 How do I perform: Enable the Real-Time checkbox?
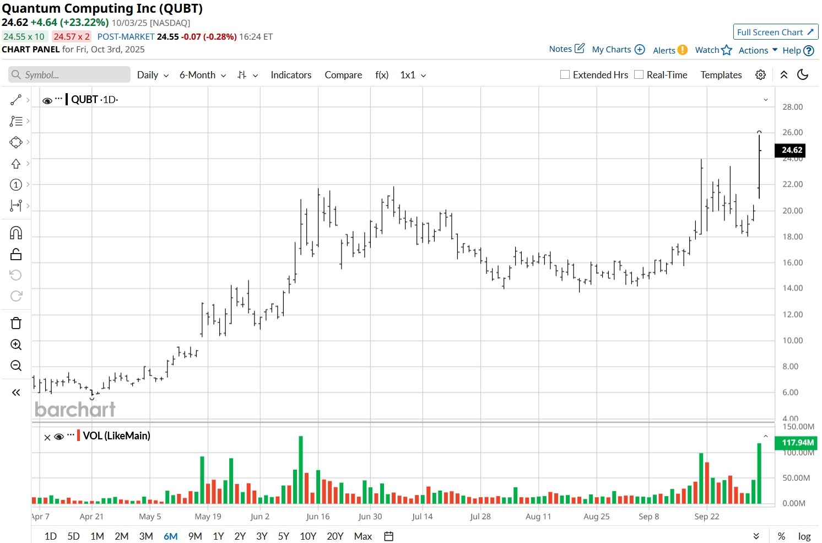point(639,74)
